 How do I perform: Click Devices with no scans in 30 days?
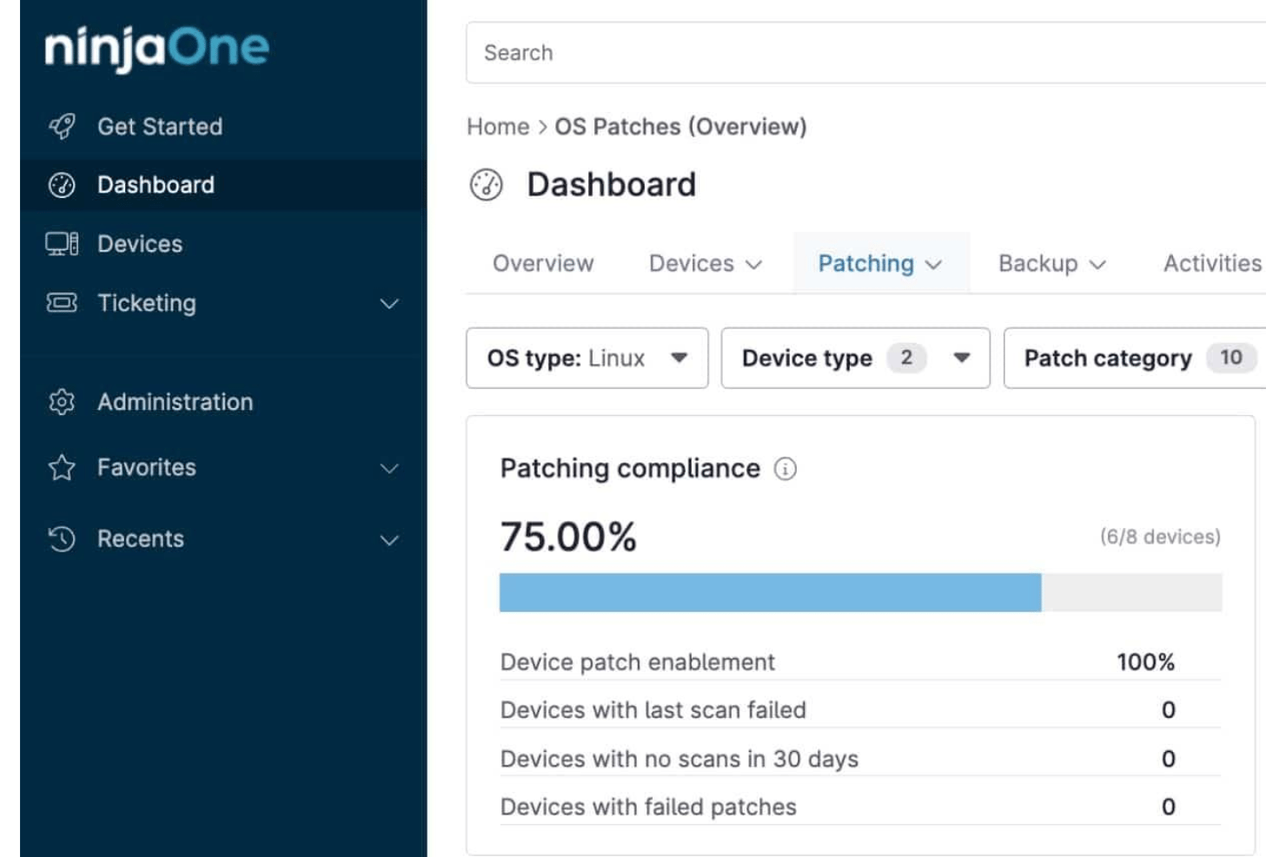click(x=860, y=759)
